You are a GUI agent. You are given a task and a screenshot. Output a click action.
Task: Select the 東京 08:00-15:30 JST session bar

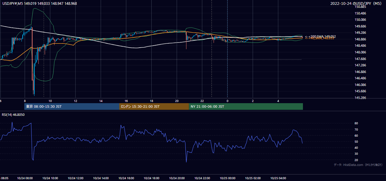(x=72, y=106)
